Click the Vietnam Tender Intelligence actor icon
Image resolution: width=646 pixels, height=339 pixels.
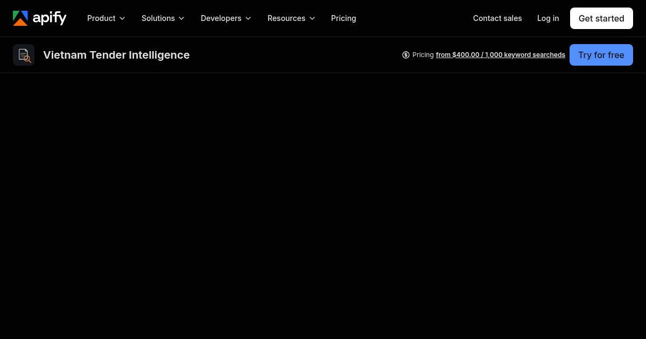pyautogui.click(x=24, y=55)
